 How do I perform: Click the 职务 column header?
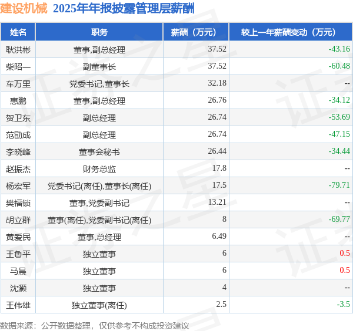click(x=99, y=32)
